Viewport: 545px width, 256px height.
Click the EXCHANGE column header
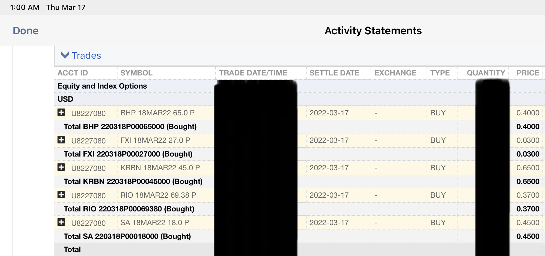point(395,73)
